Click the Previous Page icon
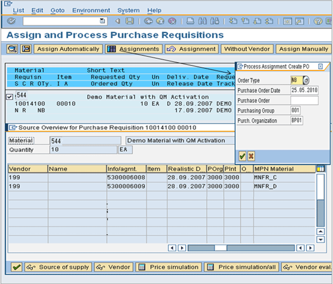The image size is (333, 284). 245,21
